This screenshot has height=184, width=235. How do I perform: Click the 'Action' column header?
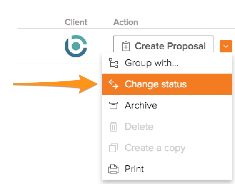point(126,22)
